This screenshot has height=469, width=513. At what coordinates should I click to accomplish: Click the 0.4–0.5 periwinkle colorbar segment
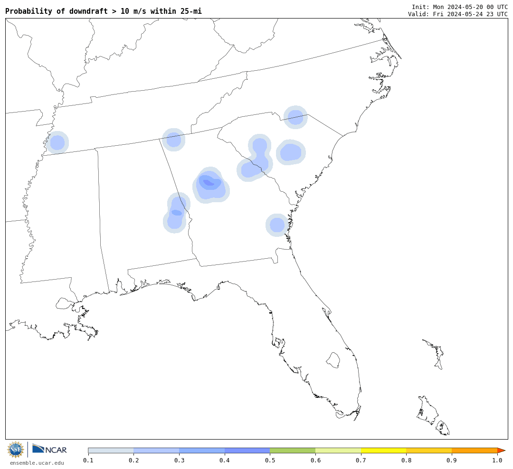click(x=247, y=450)
